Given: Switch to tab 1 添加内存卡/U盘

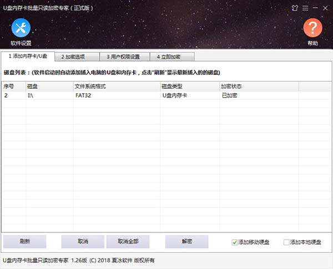Looking at the screenshot, I should (28, 56).
